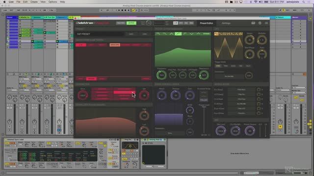Image resolution: width=314 pixels, height=176 pixels.
Task: Open the LFO Destination dropdown
Action: (229, 76)
